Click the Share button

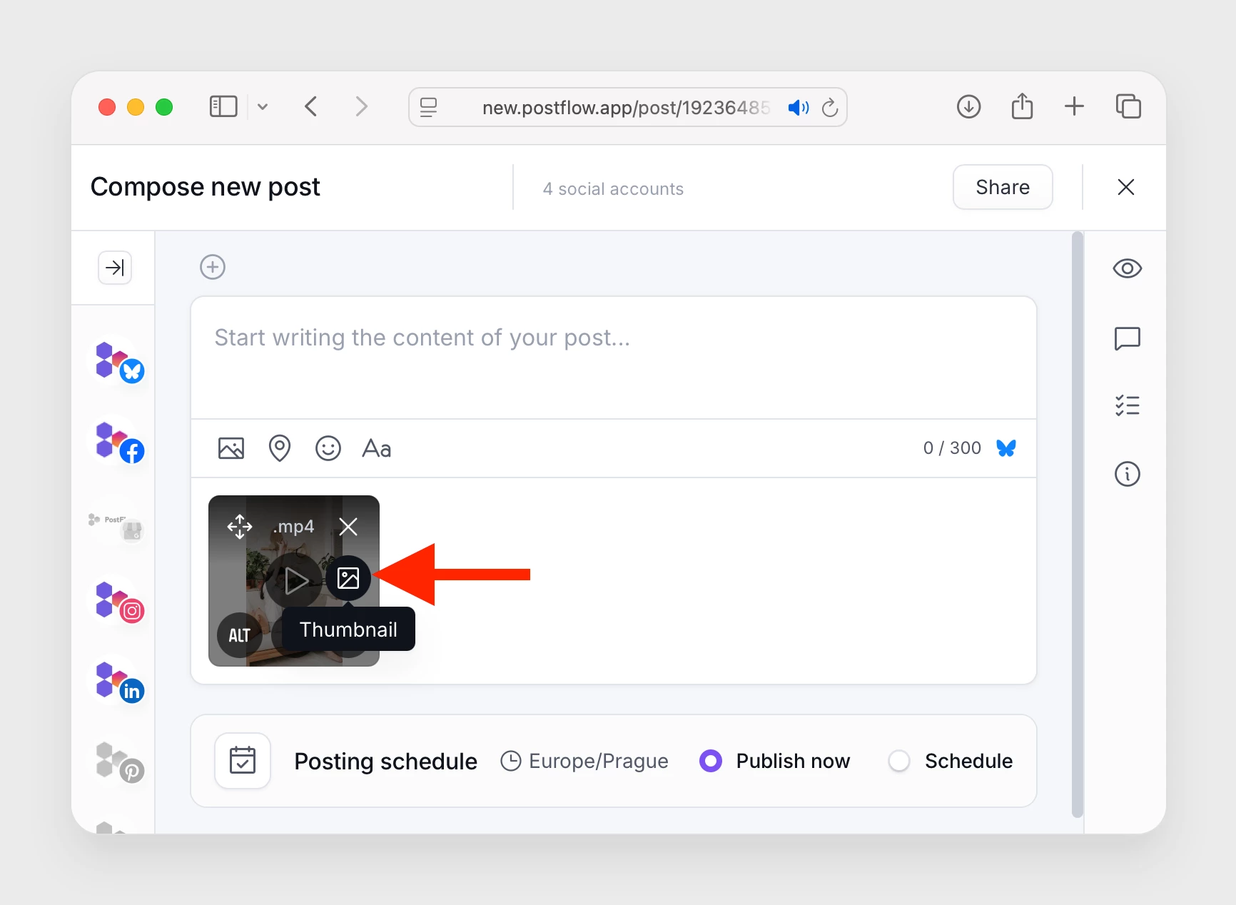tap(1002, 187)
